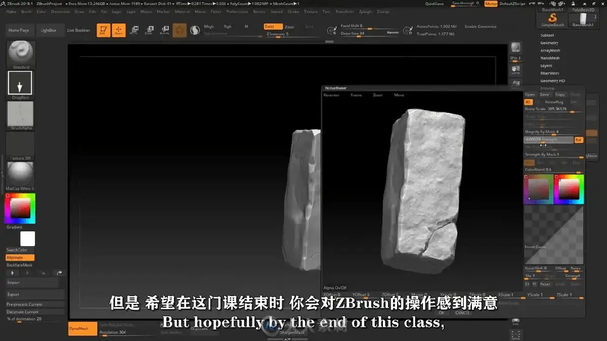Viewport: 607px width, 341px height.
Task: Expand the FiberMesh section
Action: pos(550,73)
